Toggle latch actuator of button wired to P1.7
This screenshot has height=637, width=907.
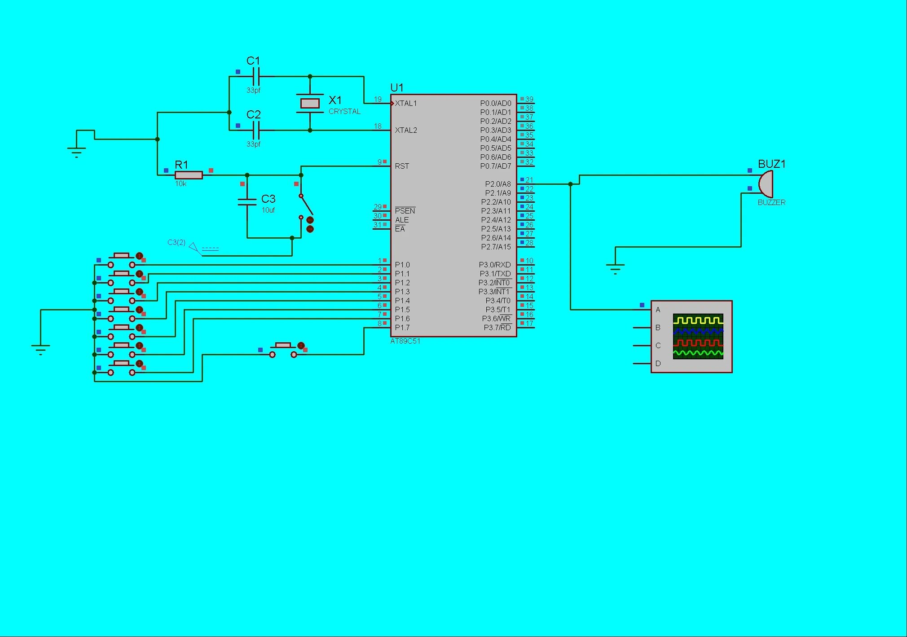point(301,346)
